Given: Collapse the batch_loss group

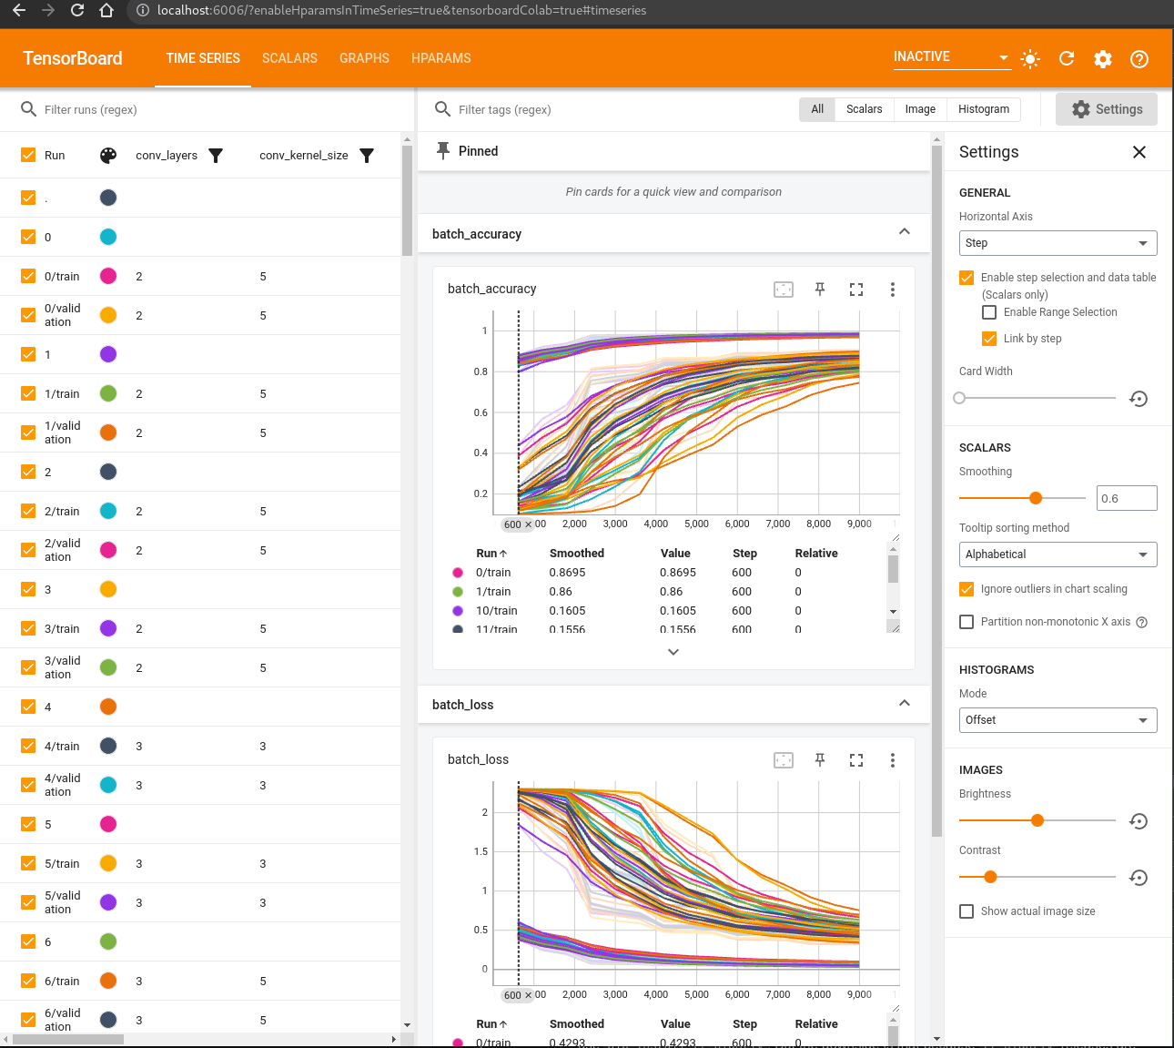Looking at the screenshot, I should 905,703.
